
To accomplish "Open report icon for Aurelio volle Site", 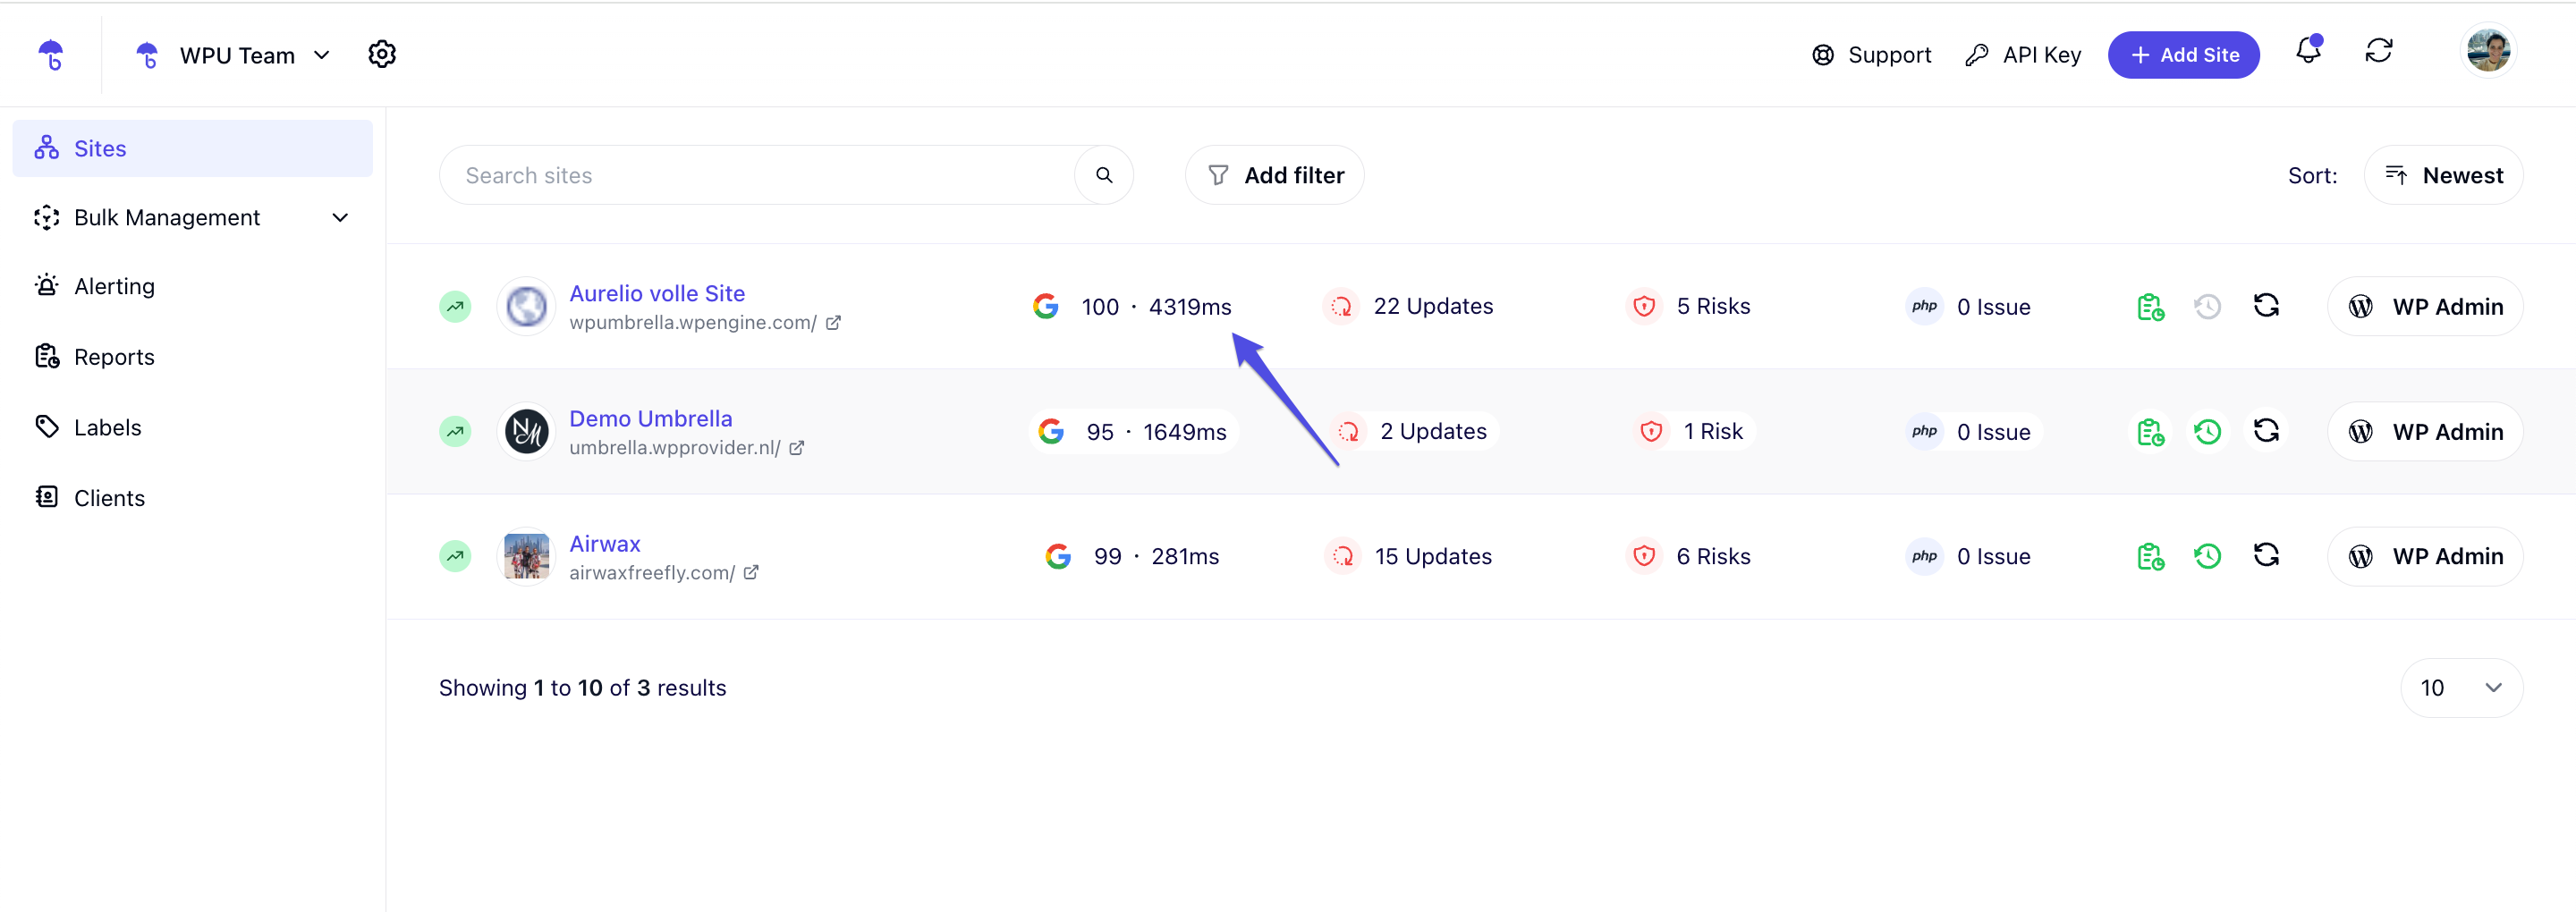I will click(2150, 307).
